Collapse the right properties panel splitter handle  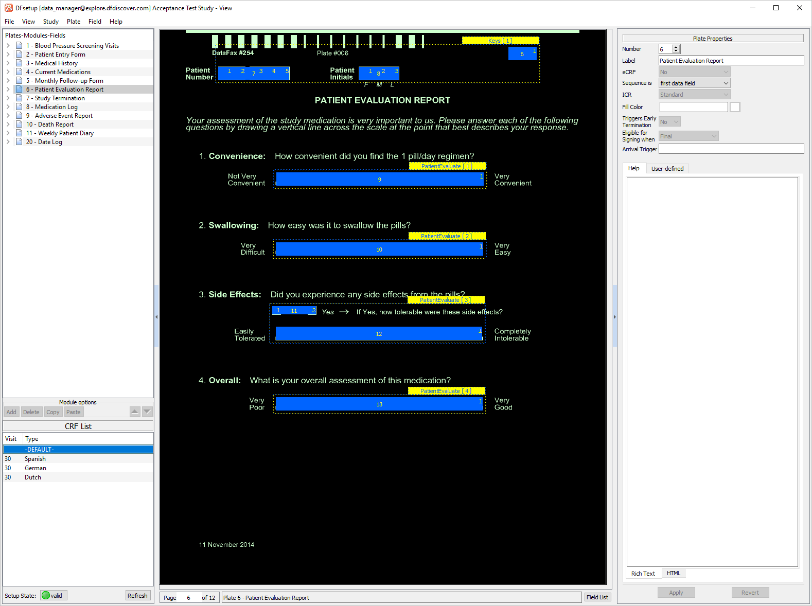614,317
